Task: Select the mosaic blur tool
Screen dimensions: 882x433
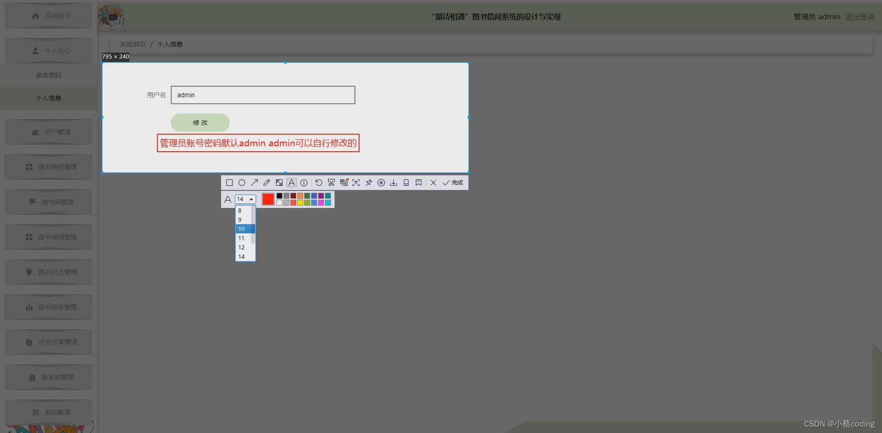Action: click(279, 183)
